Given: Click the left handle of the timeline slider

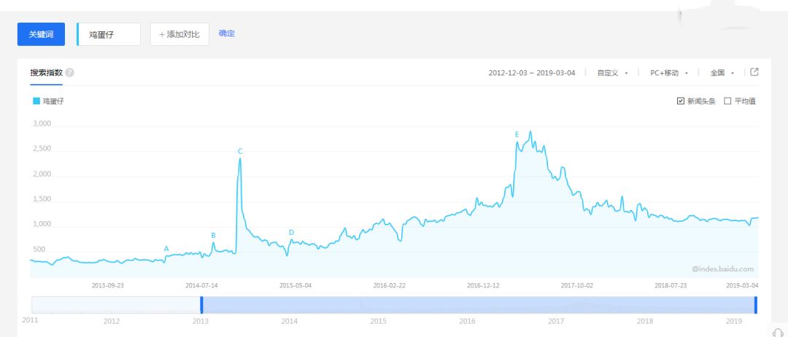Looking at the screenshot, I should [x=201, y=305].
